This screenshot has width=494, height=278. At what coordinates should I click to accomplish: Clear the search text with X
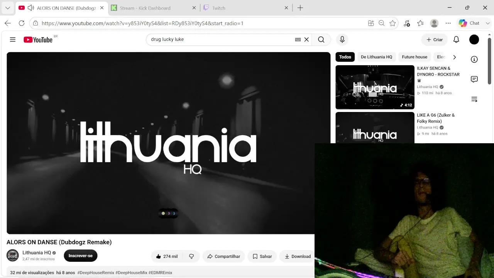pos(306,39)
